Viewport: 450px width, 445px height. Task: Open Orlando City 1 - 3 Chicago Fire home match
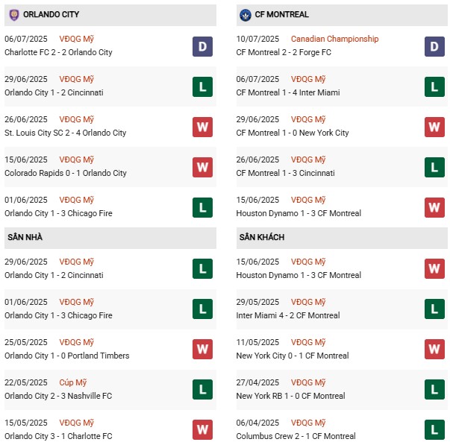(x=58, y=315)
